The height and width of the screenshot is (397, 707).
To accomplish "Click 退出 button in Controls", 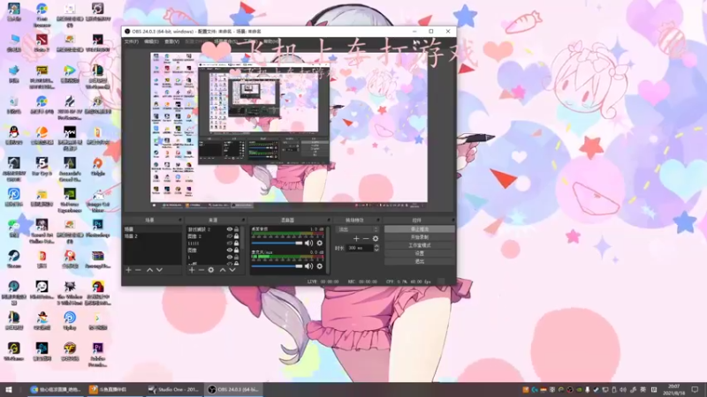I will click(x=419, y=261).
